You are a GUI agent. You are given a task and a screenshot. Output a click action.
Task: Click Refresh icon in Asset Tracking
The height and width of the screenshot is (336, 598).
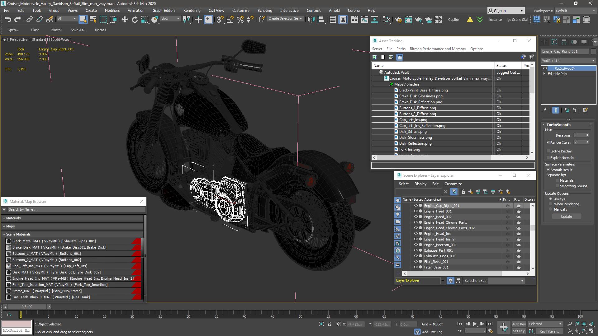pyautogui.click(x=374, y=57)
